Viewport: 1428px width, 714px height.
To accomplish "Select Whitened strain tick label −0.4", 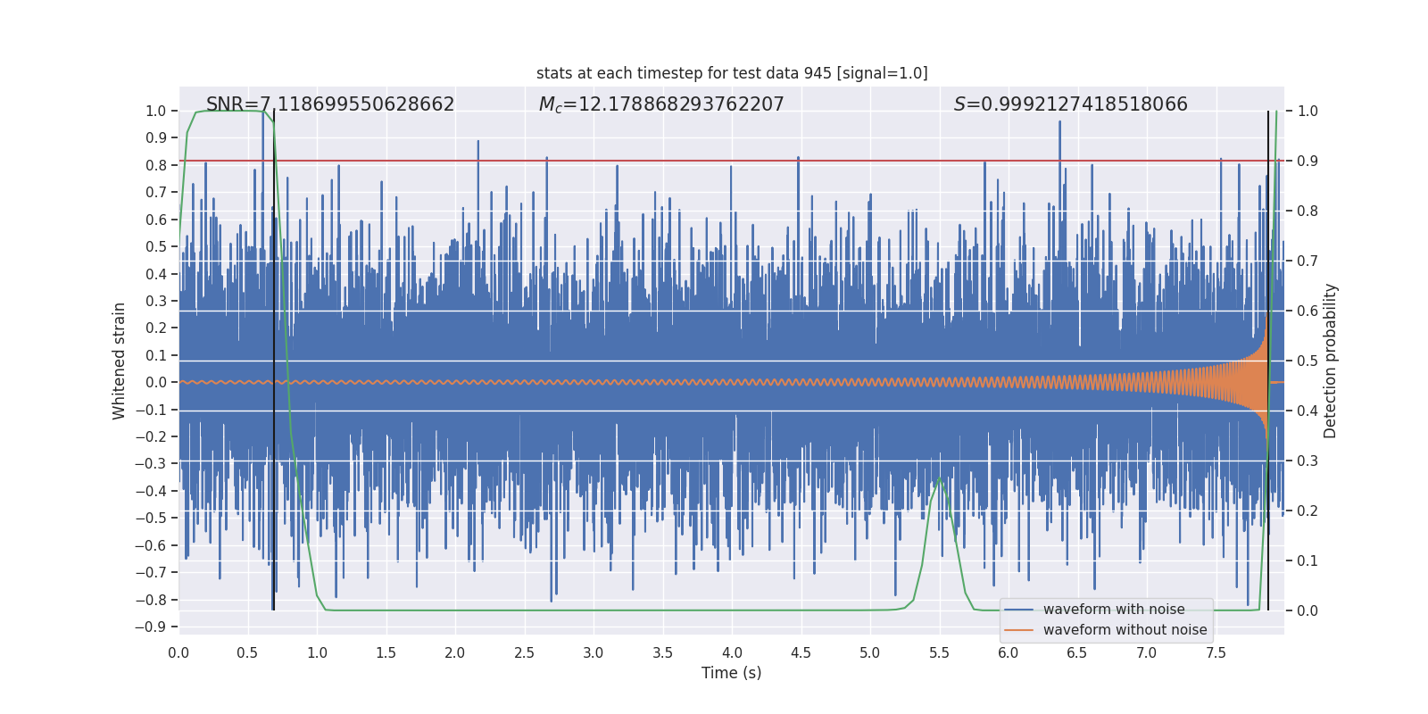I will pyautogui.click(x=151, y=491).
